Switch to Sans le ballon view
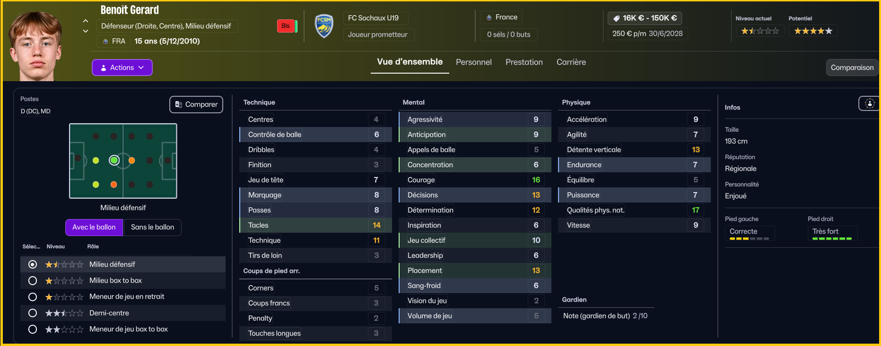Viewport: 881px width, 346px height. [x=152, y=227]
